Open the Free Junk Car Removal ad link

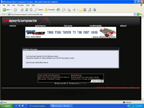point(49,75)
